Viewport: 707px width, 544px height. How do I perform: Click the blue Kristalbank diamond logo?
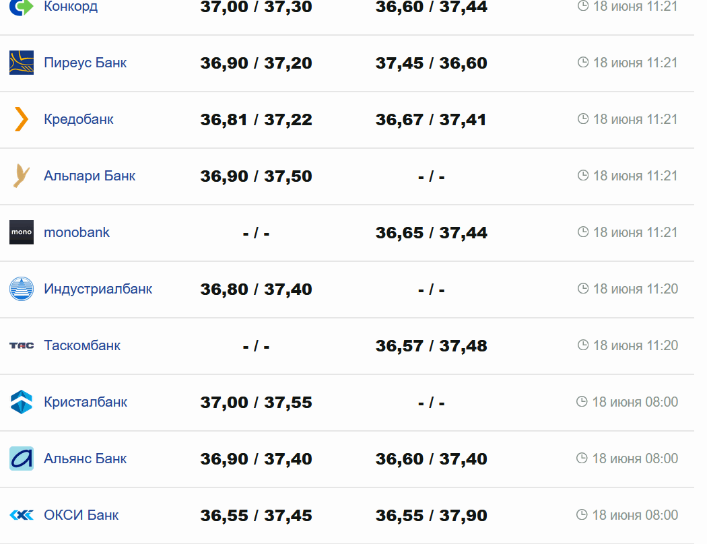point(22,402)
